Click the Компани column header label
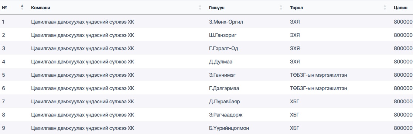The image size is (413, 135). (x=41, y=8)
